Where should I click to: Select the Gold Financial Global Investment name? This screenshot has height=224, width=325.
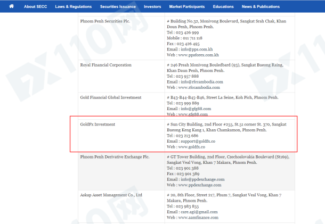(111, 97)
